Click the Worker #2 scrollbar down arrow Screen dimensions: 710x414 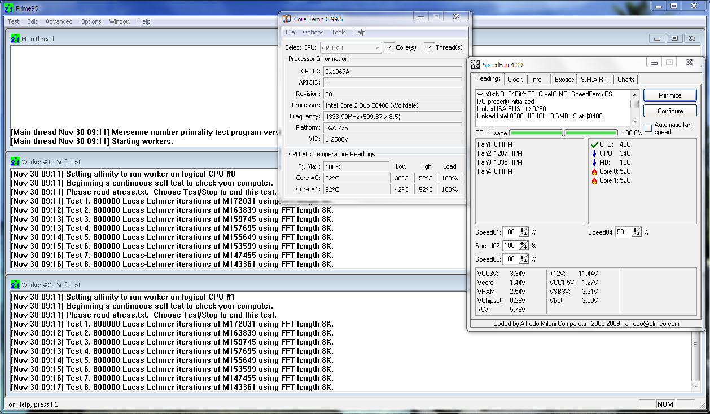pos(696,387)
